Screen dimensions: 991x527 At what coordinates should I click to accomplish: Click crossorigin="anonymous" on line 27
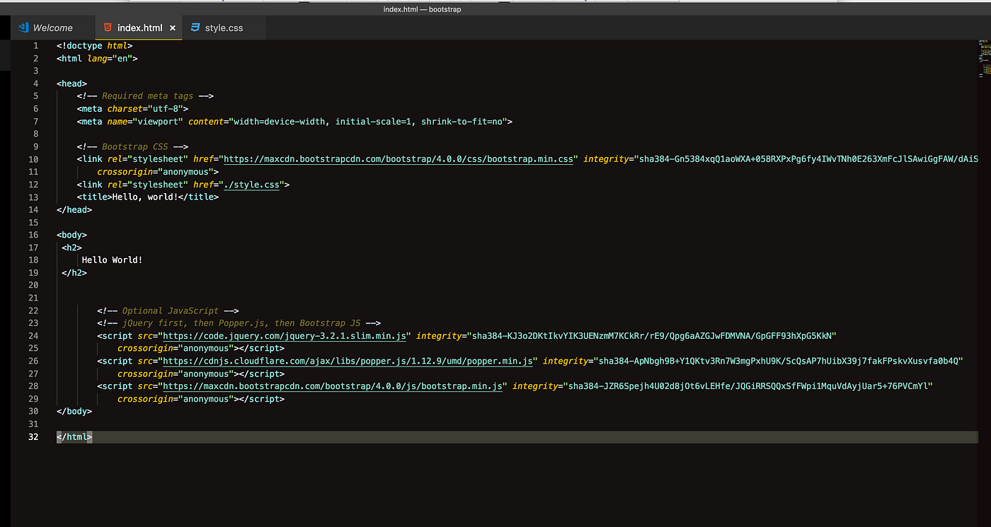(176, 373)
